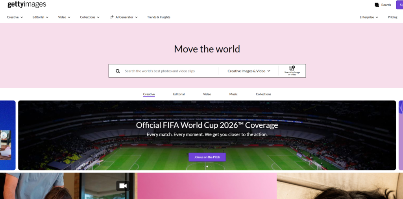Open Search by image or video
Viewport: 403px width, 199px height.
292,71
